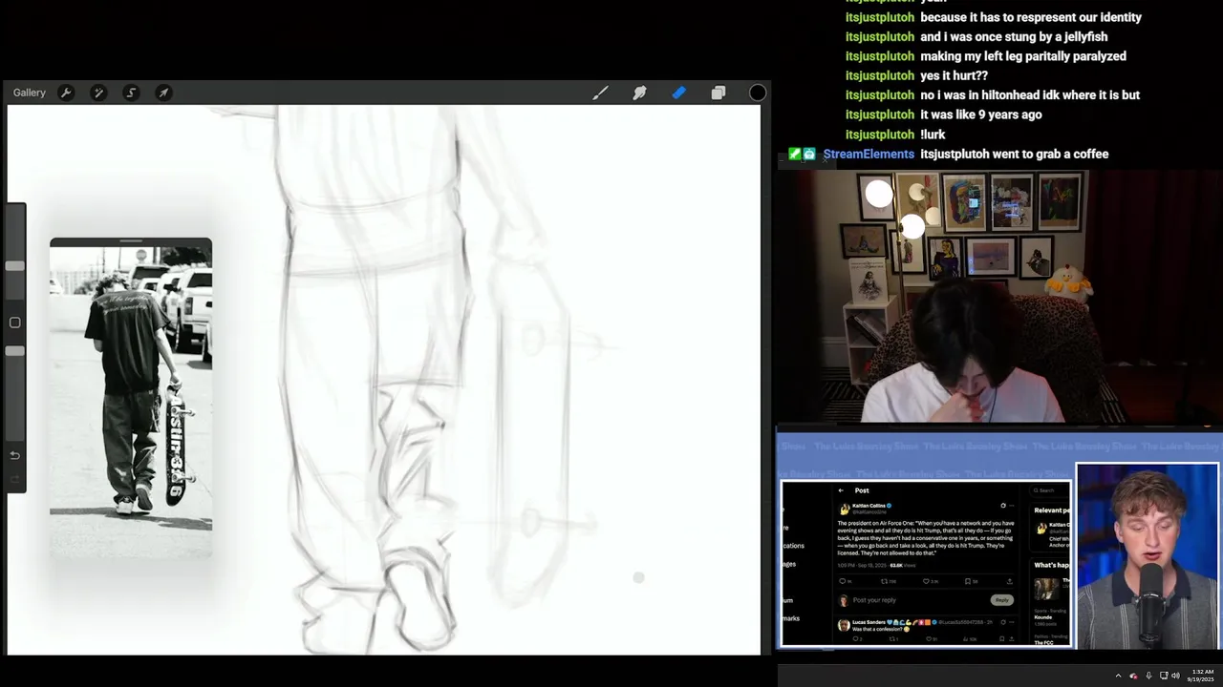Activate the Transform arrow tool
1223x687 pixels.
click(163, 93)
